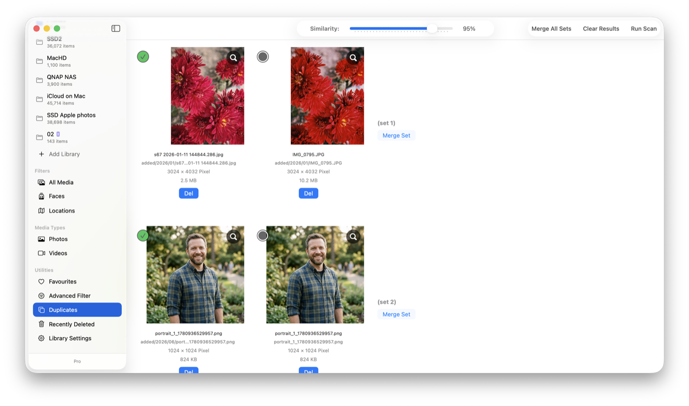Click the Pro label in the sidebar
The image size is (689, 406).
[77, 361]
